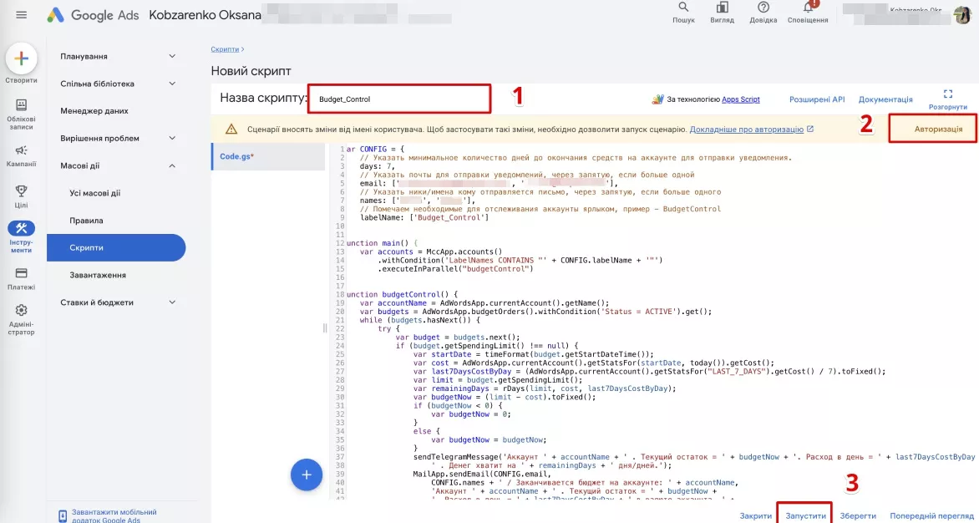
Task: Open the hamburger main menu
Action: pos(21,14)
